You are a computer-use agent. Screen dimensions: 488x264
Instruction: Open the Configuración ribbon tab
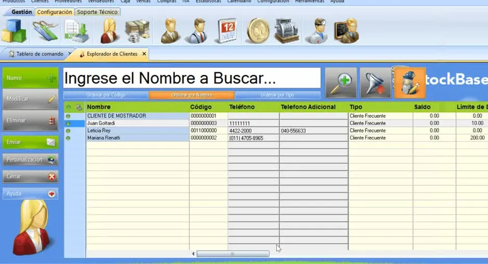tap(55, 12)
